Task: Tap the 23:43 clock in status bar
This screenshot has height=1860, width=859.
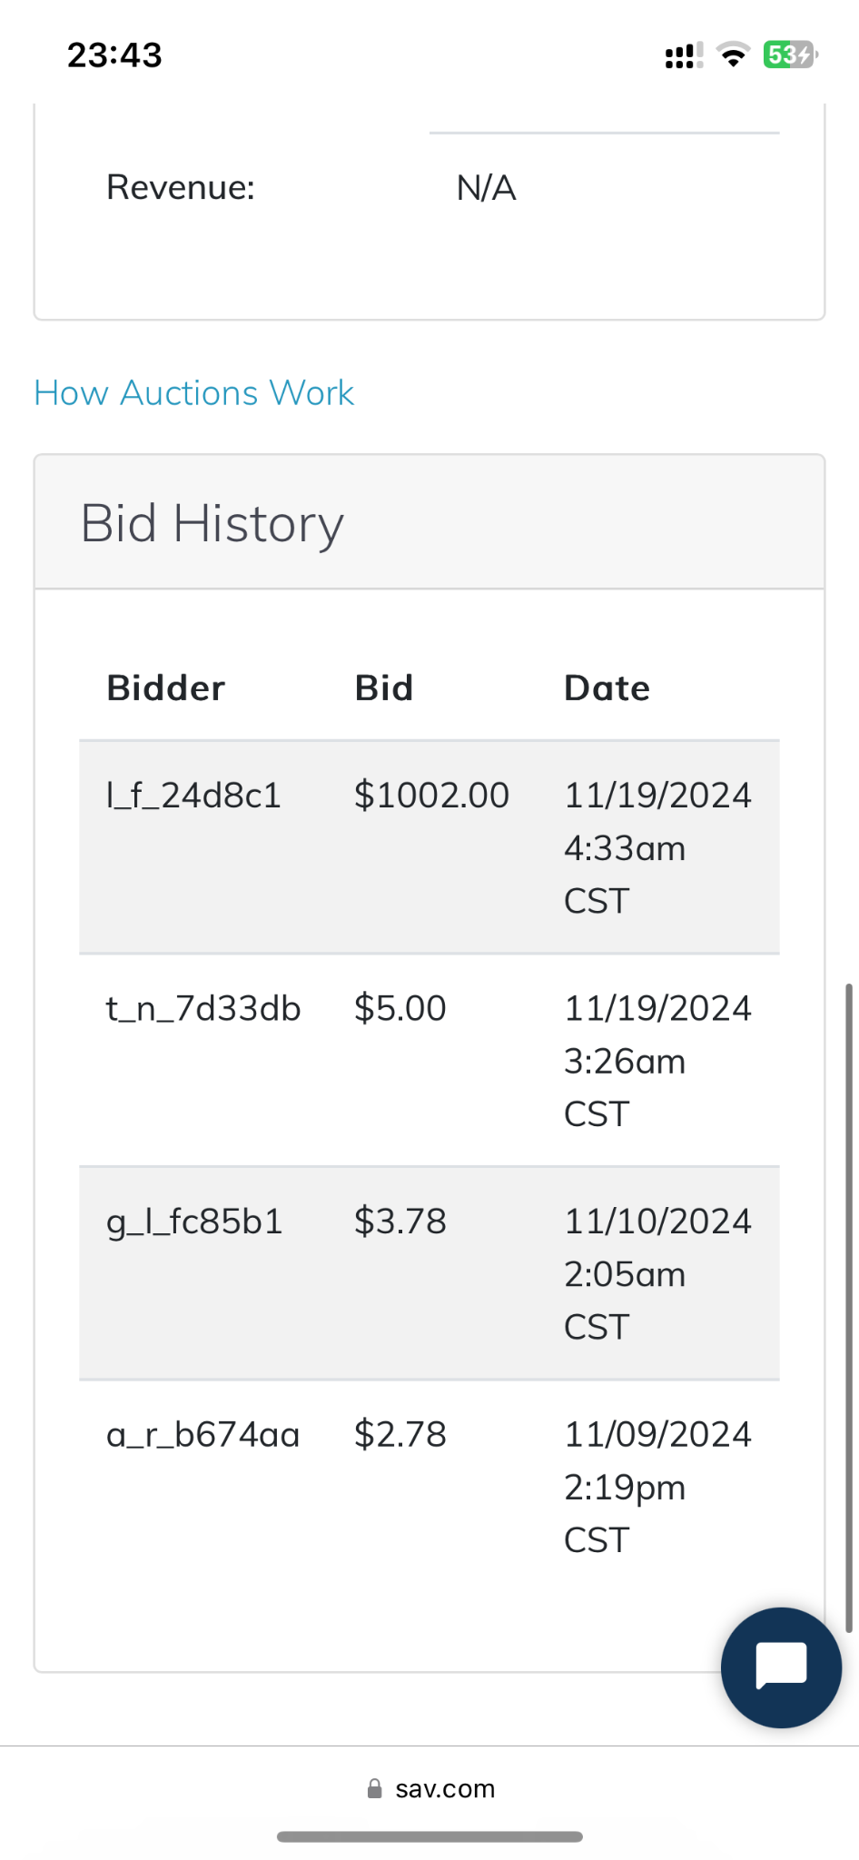Action: tap(114, 55)
